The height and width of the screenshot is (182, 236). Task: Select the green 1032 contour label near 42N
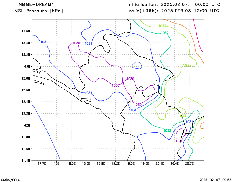pyautogui.click(x=167, y=130)
